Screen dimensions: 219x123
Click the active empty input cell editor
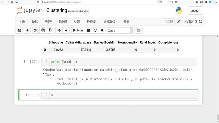pos(119,95)
